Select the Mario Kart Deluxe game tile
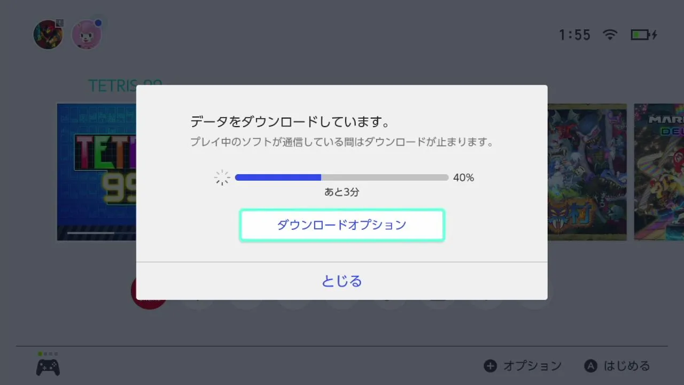Image resolution: width=684 pixels, height=385 pixels. 658,172
